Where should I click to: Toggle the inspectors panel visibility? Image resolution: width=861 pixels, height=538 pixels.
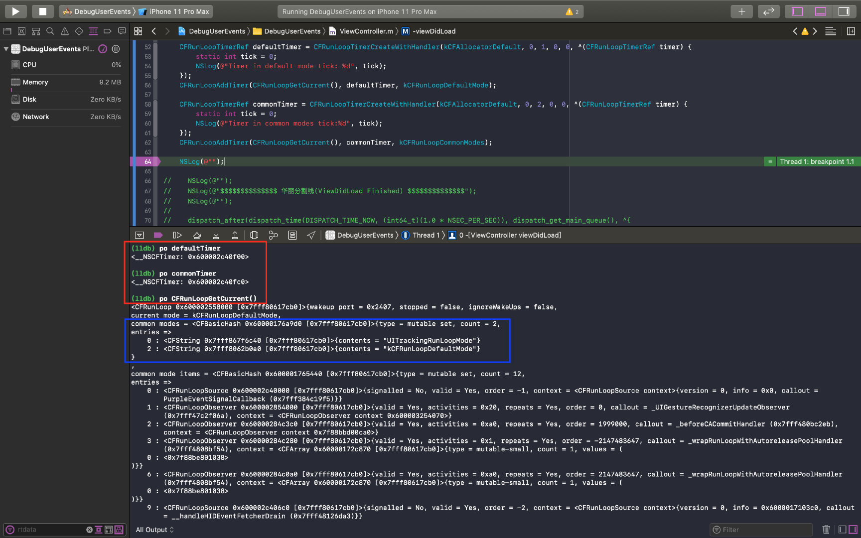click(x=844, y=11)
